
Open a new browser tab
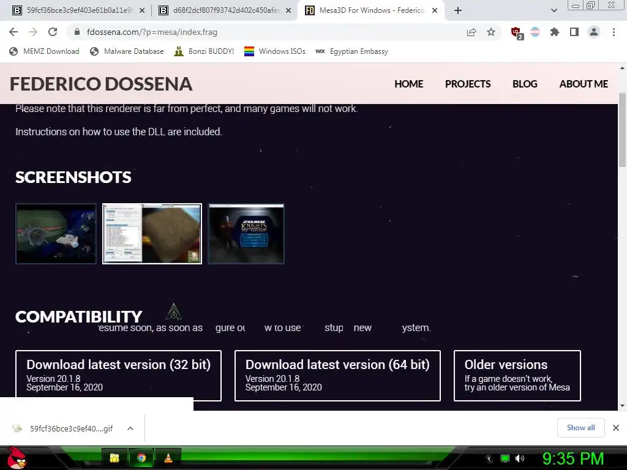tap(458, 10)
